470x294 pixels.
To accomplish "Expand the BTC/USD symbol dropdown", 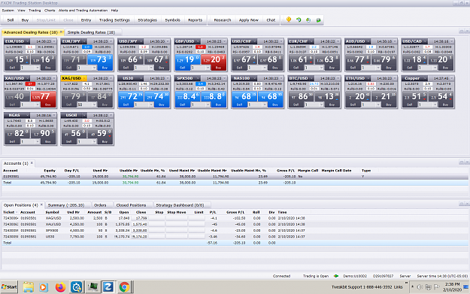I will 311,78.
